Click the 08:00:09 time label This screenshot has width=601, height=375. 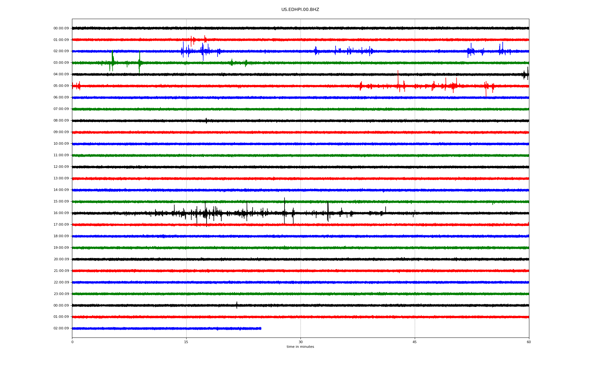click(61, 121)
